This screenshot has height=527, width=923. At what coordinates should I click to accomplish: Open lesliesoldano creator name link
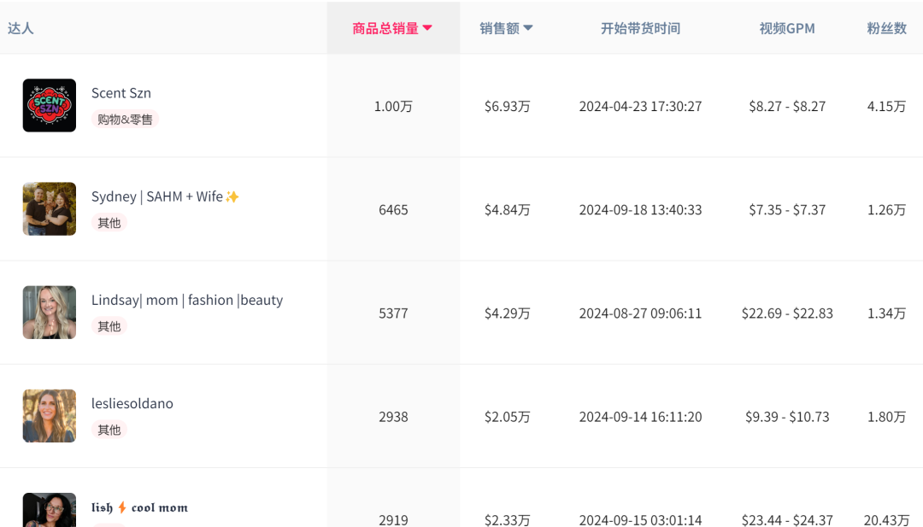tap(132, 403)
